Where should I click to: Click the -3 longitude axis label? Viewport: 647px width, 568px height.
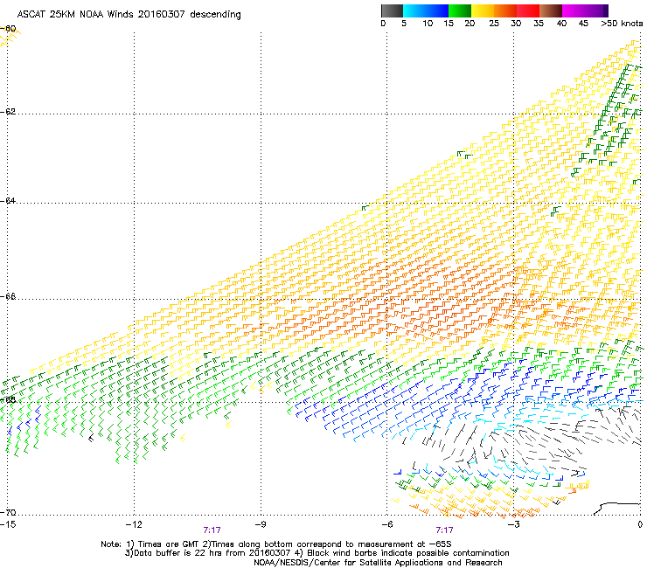tap(513, 524)
